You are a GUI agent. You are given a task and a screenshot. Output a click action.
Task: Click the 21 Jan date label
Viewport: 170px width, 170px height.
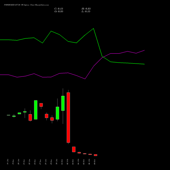pyautogui.click(x=24, y=162)
